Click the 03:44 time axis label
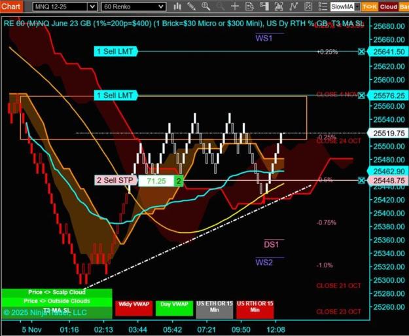 pyautogui.click(x=138, y=329)
